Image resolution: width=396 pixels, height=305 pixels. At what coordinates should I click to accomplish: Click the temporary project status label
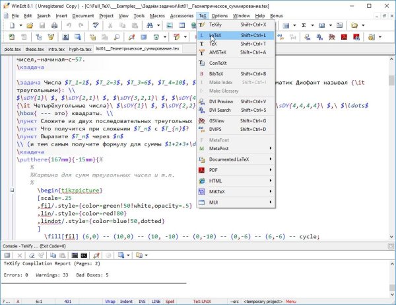coord(263,302)
